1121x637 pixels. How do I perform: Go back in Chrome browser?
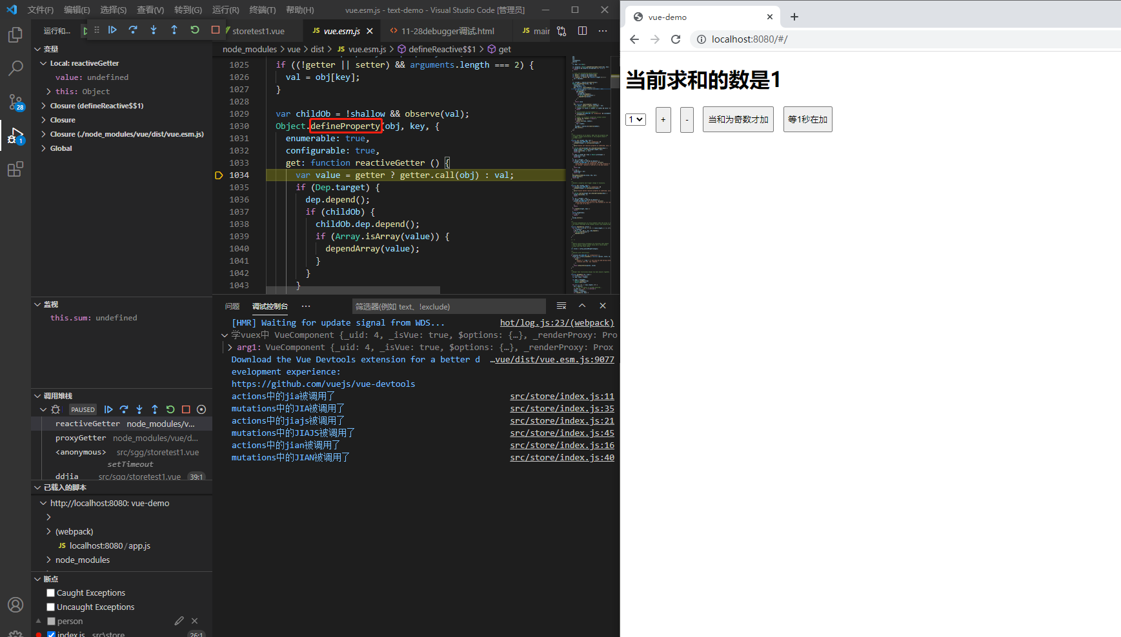pos(634,39)
